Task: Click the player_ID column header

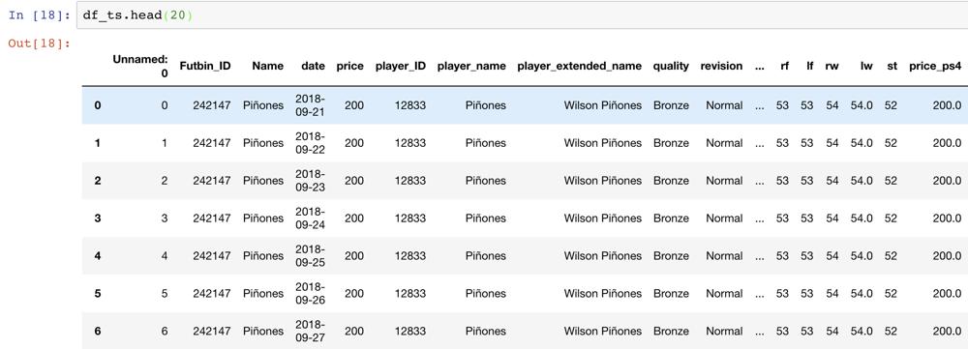Action: (x=400, y=66)
